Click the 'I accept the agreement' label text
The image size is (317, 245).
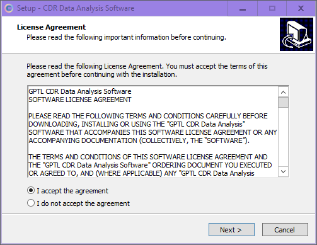point(72,191)
